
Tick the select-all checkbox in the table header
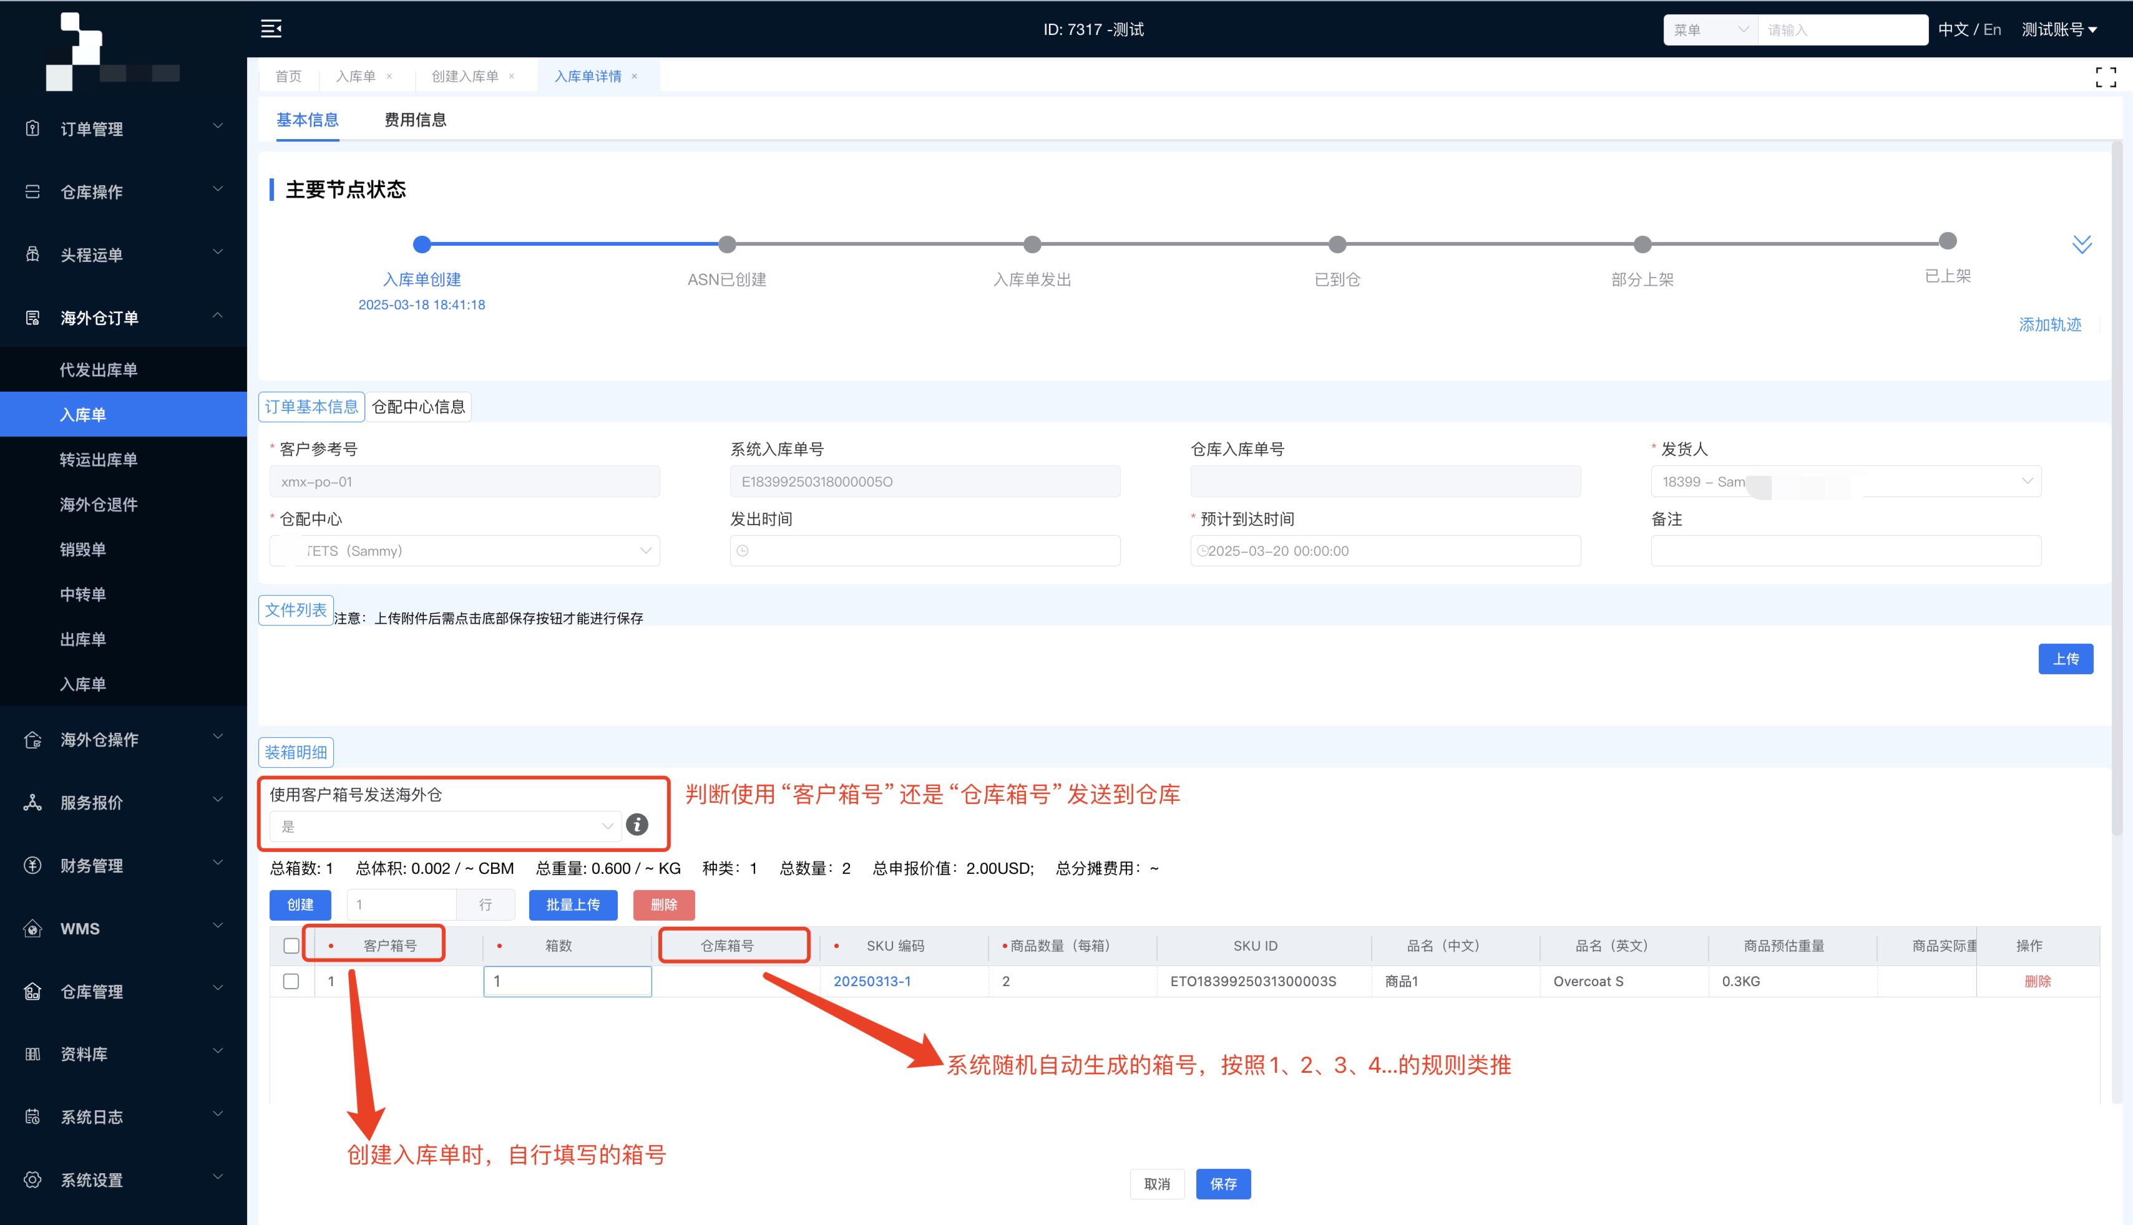click(x=291, y=946)
